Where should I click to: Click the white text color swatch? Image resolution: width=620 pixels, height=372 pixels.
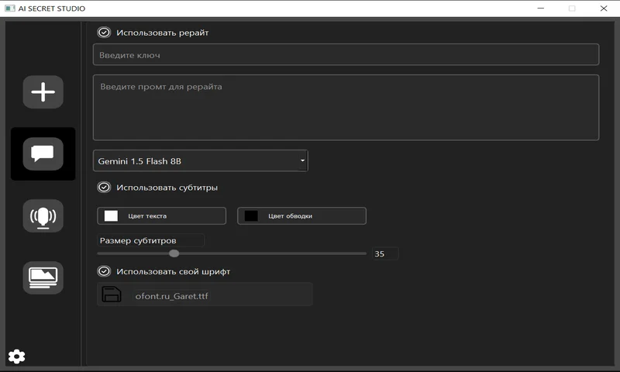tap(111, 216)
